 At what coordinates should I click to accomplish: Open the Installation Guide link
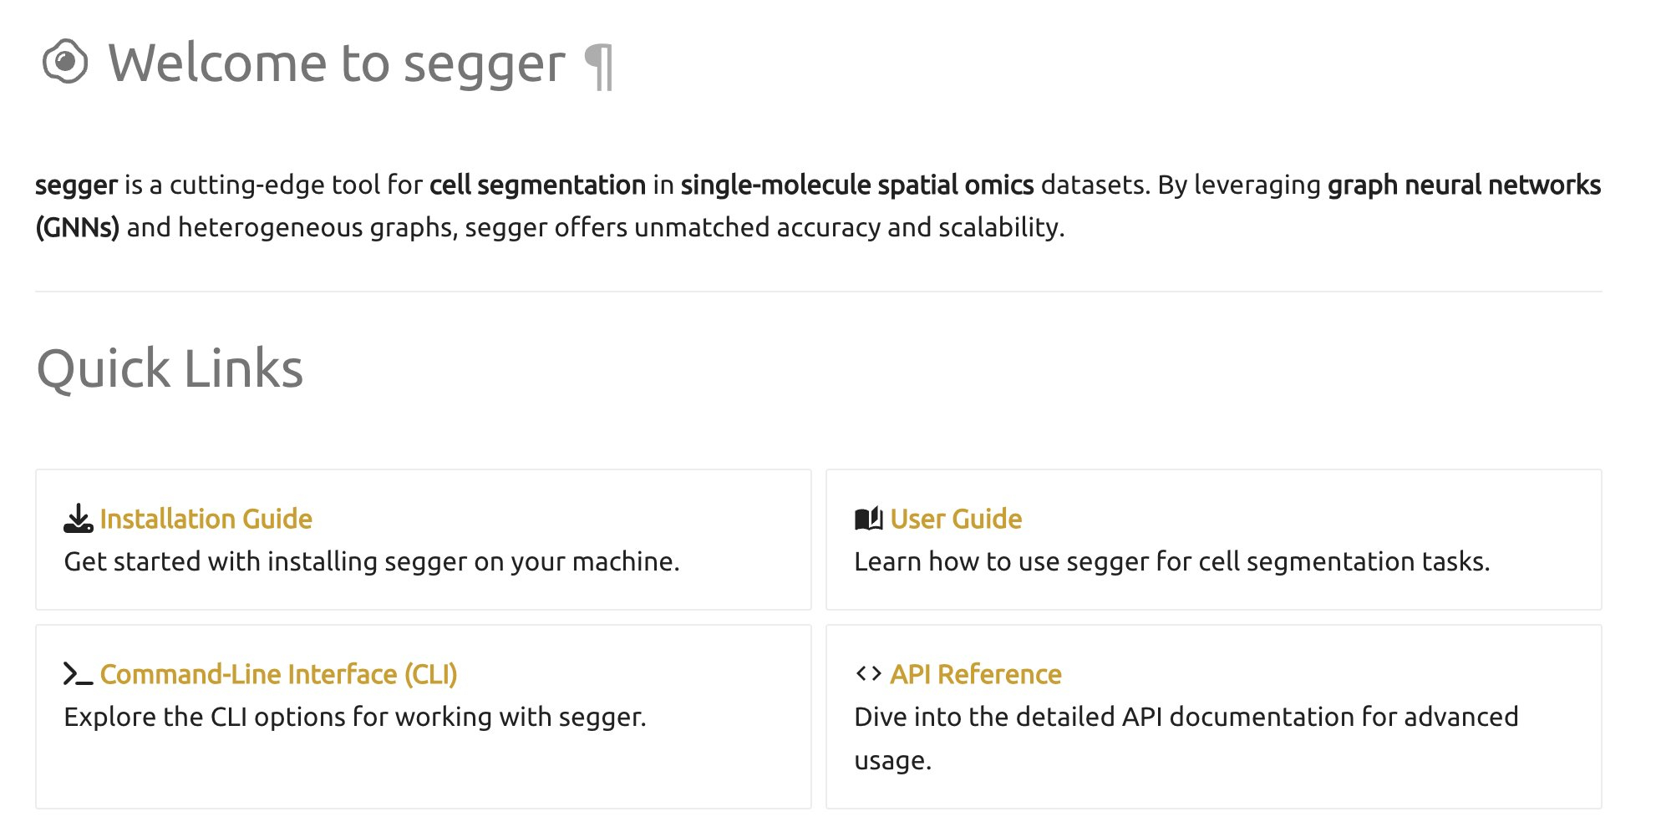click(x=206, y=519)
